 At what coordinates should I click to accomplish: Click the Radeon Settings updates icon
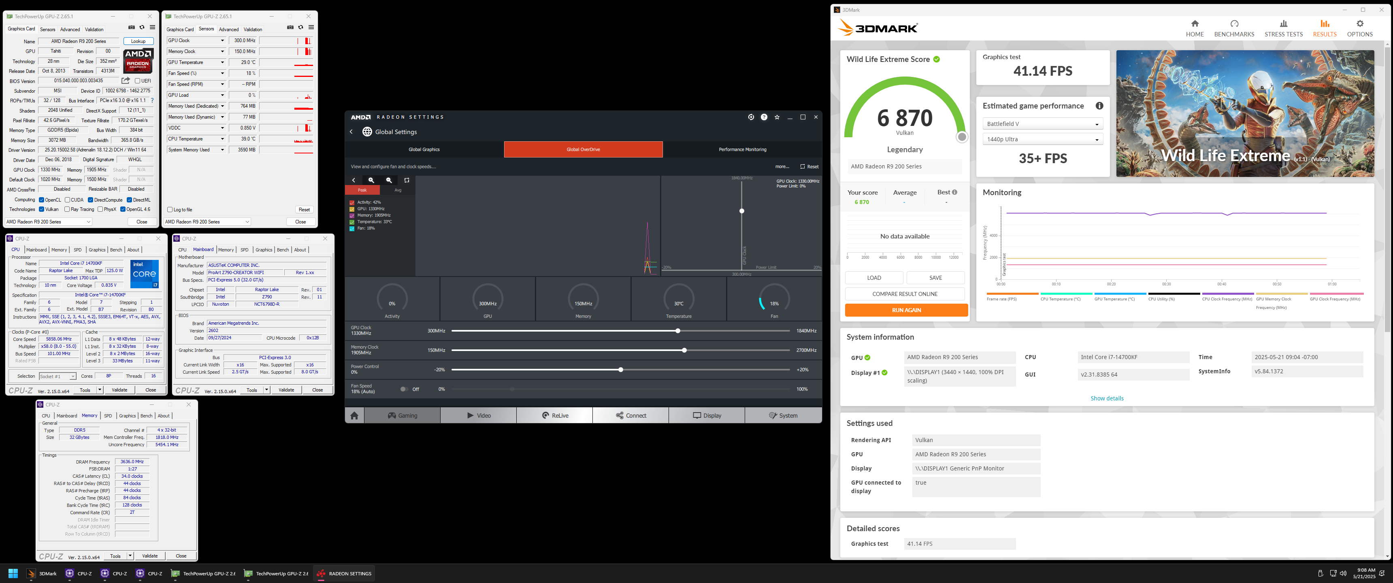pos(751,117)
